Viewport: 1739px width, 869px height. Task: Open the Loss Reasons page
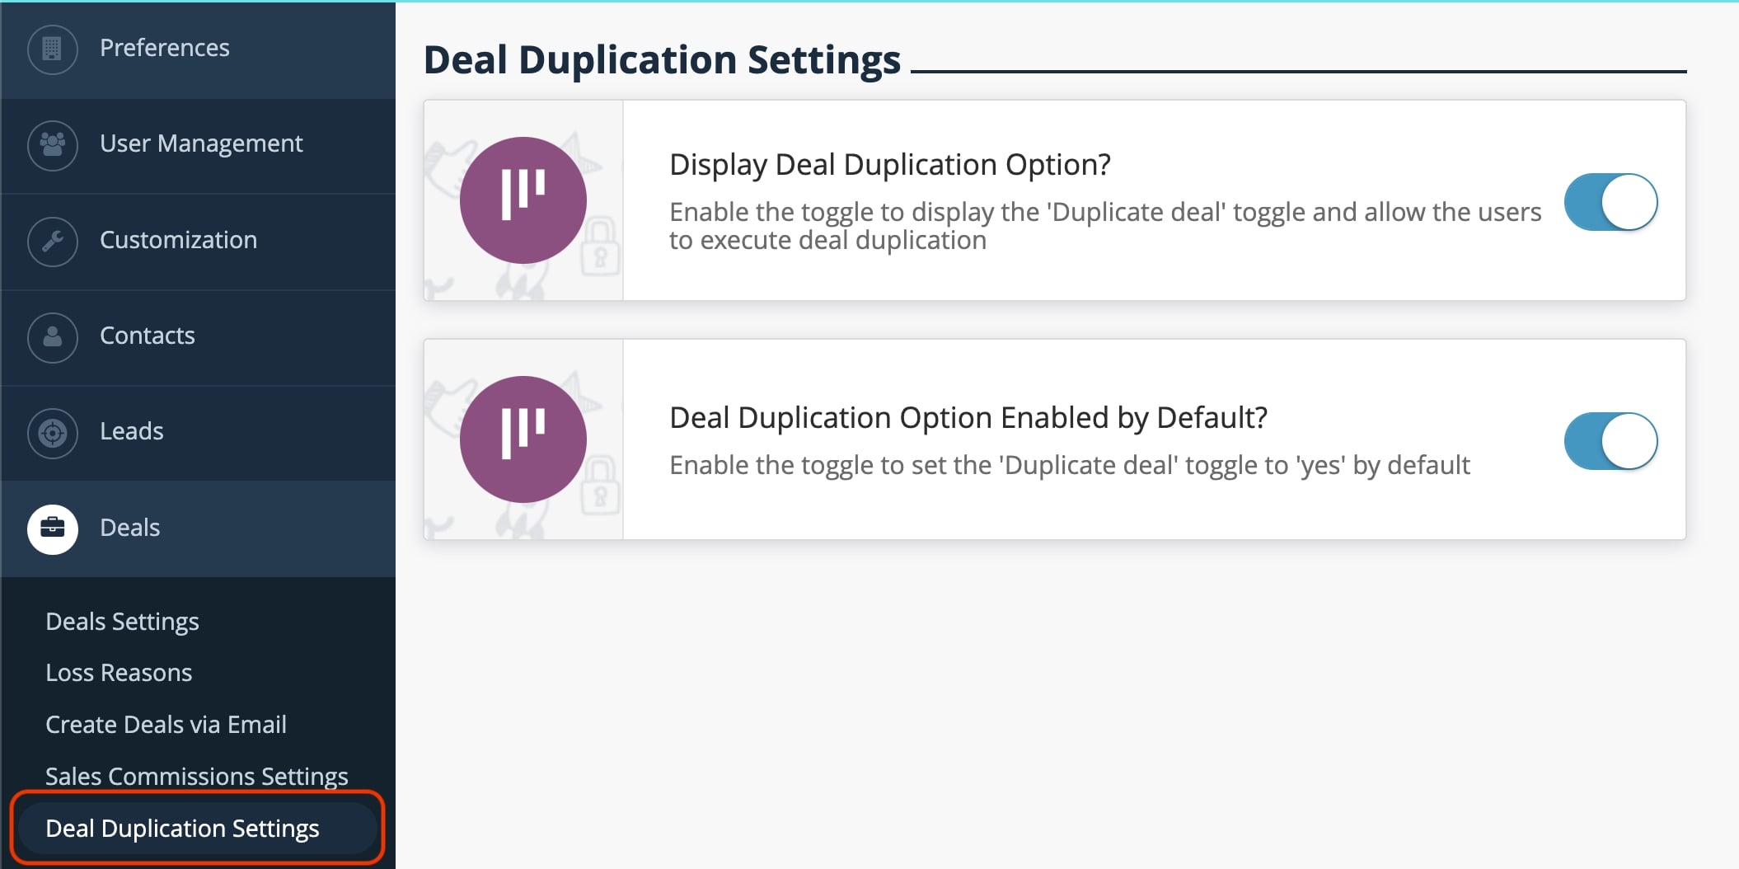click(119, 674)
